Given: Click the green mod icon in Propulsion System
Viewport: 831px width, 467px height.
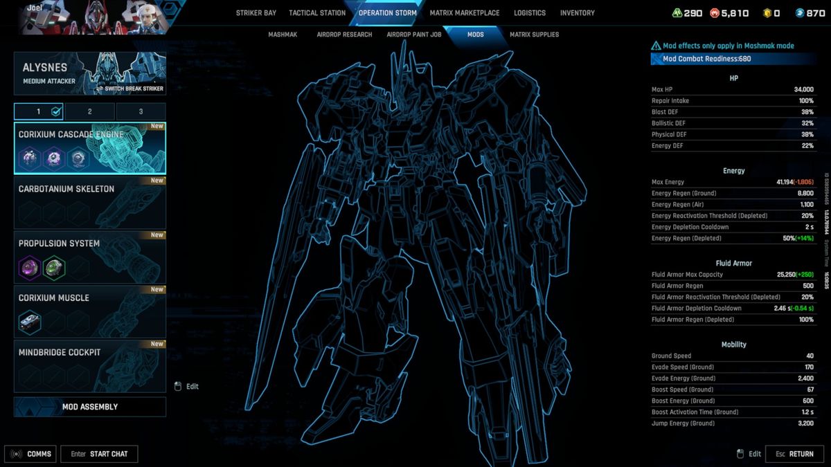Looking at the screenshot, I should pos(54,267).
